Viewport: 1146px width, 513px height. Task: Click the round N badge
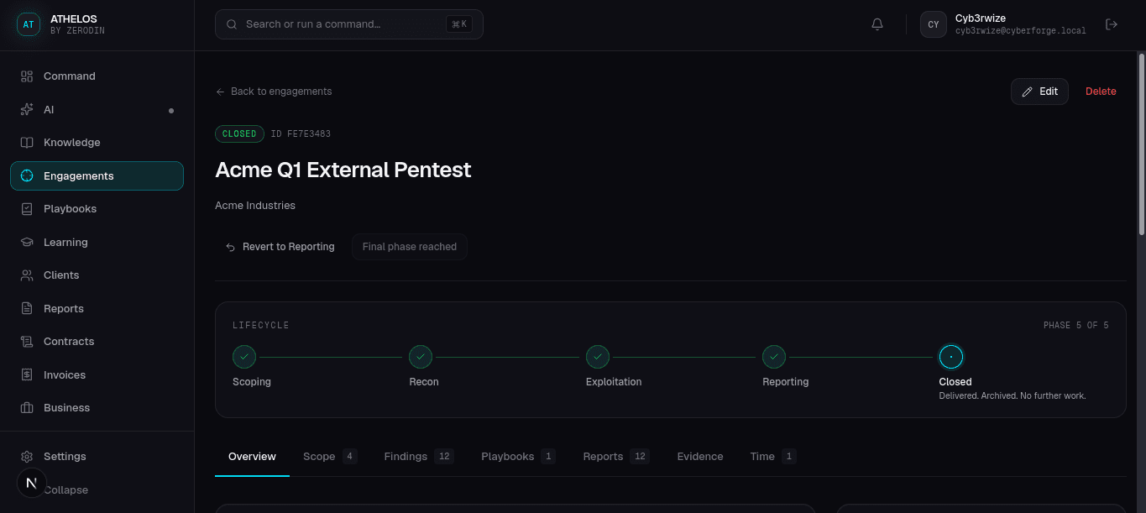click(32, 483)
